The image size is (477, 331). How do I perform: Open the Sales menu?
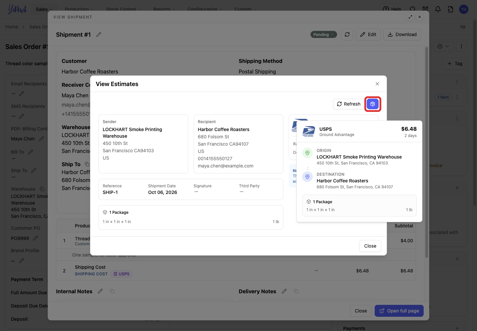tap(44, 9)
